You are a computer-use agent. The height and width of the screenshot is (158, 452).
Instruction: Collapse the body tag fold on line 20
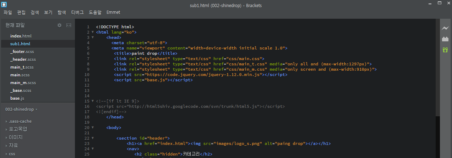(x=93, y=127)
